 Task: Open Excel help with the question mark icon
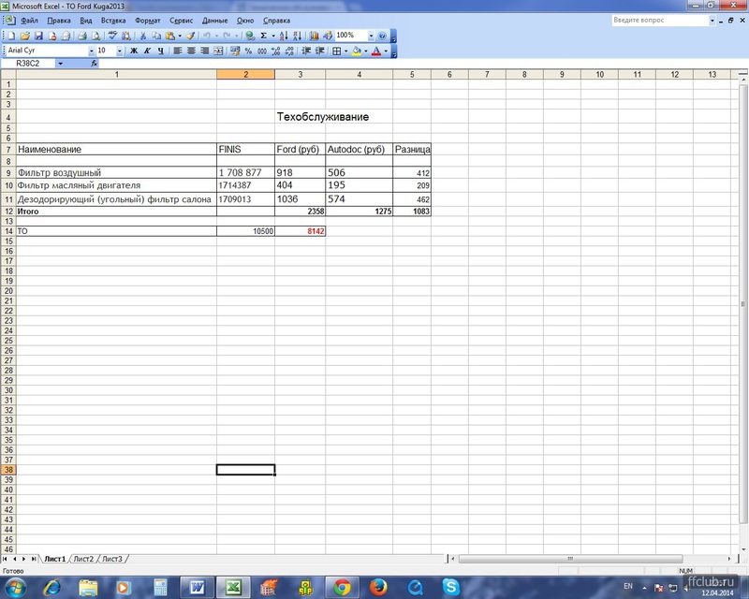click(382, 36)
